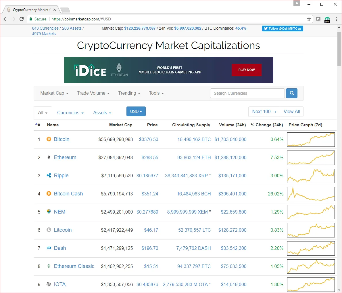Reload the page with refresh icon

coord(21,19)
